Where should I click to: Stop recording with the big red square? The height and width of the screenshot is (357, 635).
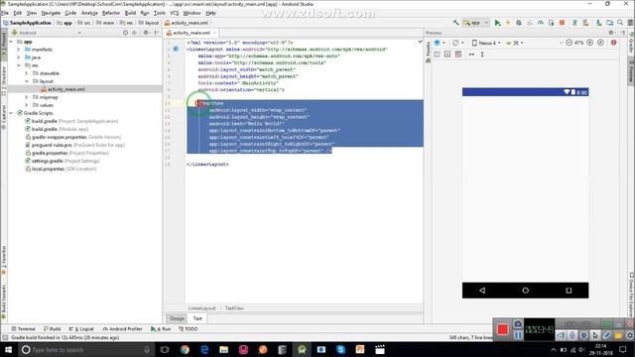(503, 329)
